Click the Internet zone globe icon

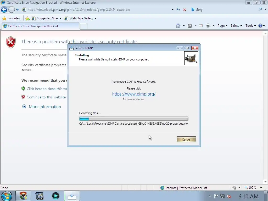tap(162, 188)
